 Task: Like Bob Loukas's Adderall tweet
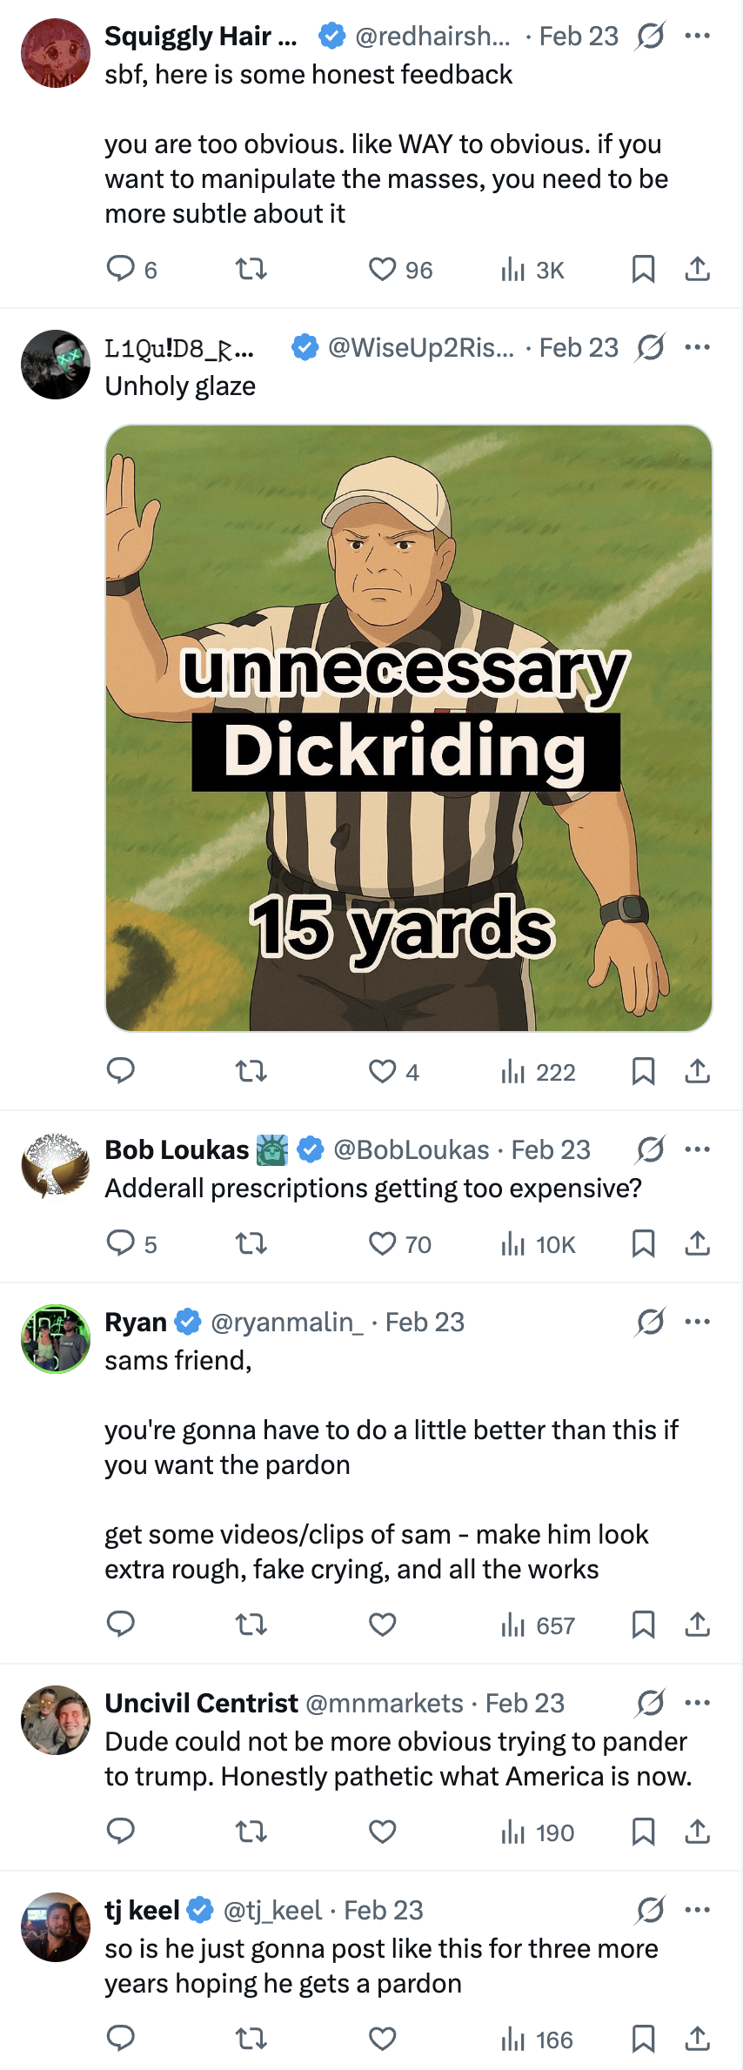pyautogui.click(x=383, y=1243)
